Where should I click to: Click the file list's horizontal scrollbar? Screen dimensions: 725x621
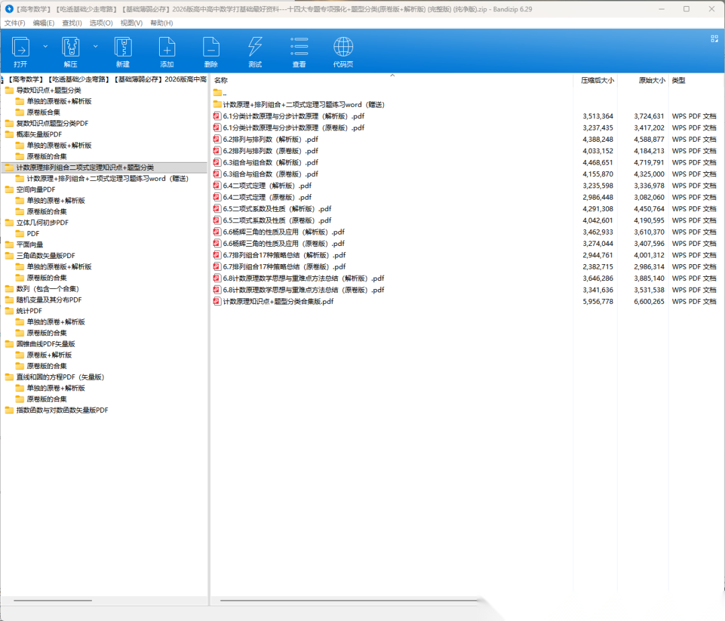point(349,600)
